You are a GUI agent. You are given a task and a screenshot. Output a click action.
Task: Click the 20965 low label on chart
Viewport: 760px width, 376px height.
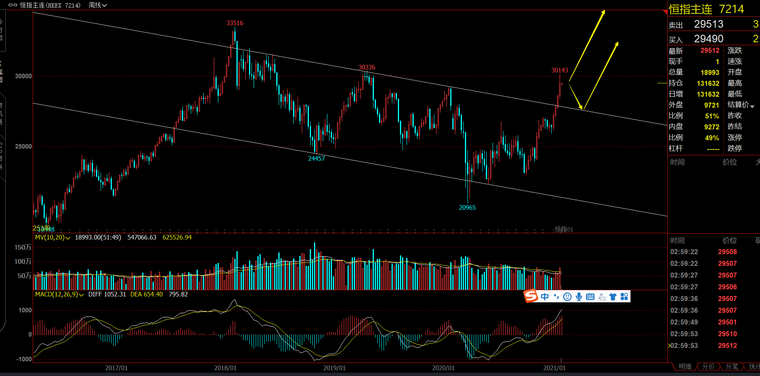coord(467,208)
